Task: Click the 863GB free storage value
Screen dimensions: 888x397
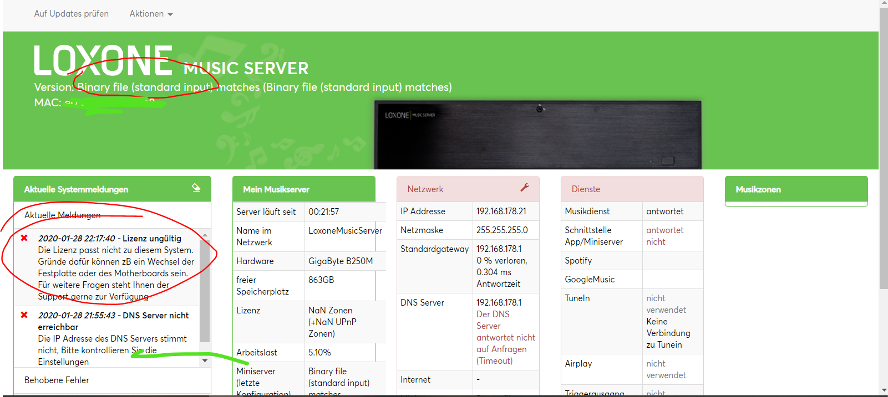Action: tap(321, 280)
